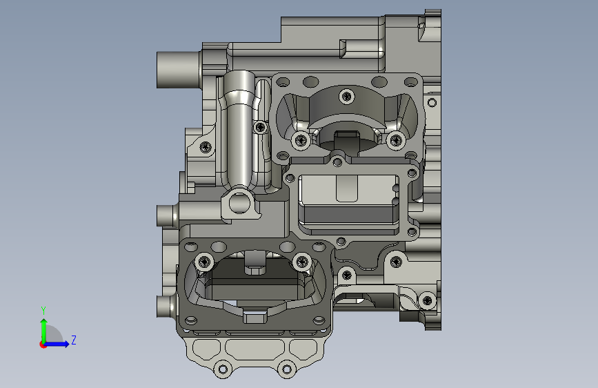Select the large cylindrical port at the model's top left

(179, 70)
